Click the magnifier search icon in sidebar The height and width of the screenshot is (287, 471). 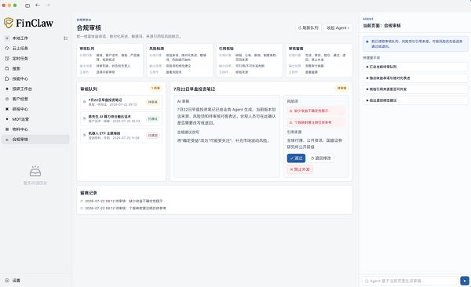tap(7, 69)
